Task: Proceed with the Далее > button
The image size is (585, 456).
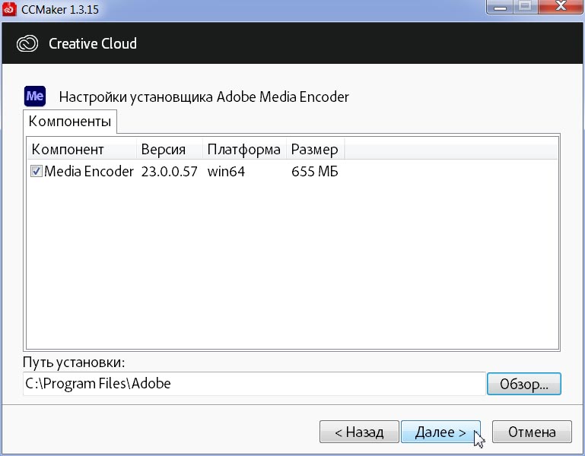Action: click(x=440, y=432)
